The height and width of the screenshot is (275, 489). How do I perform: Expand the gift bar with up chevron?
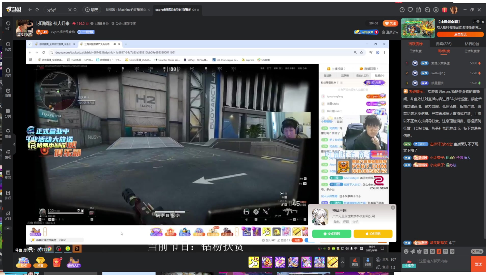click(x=343, y=262)
